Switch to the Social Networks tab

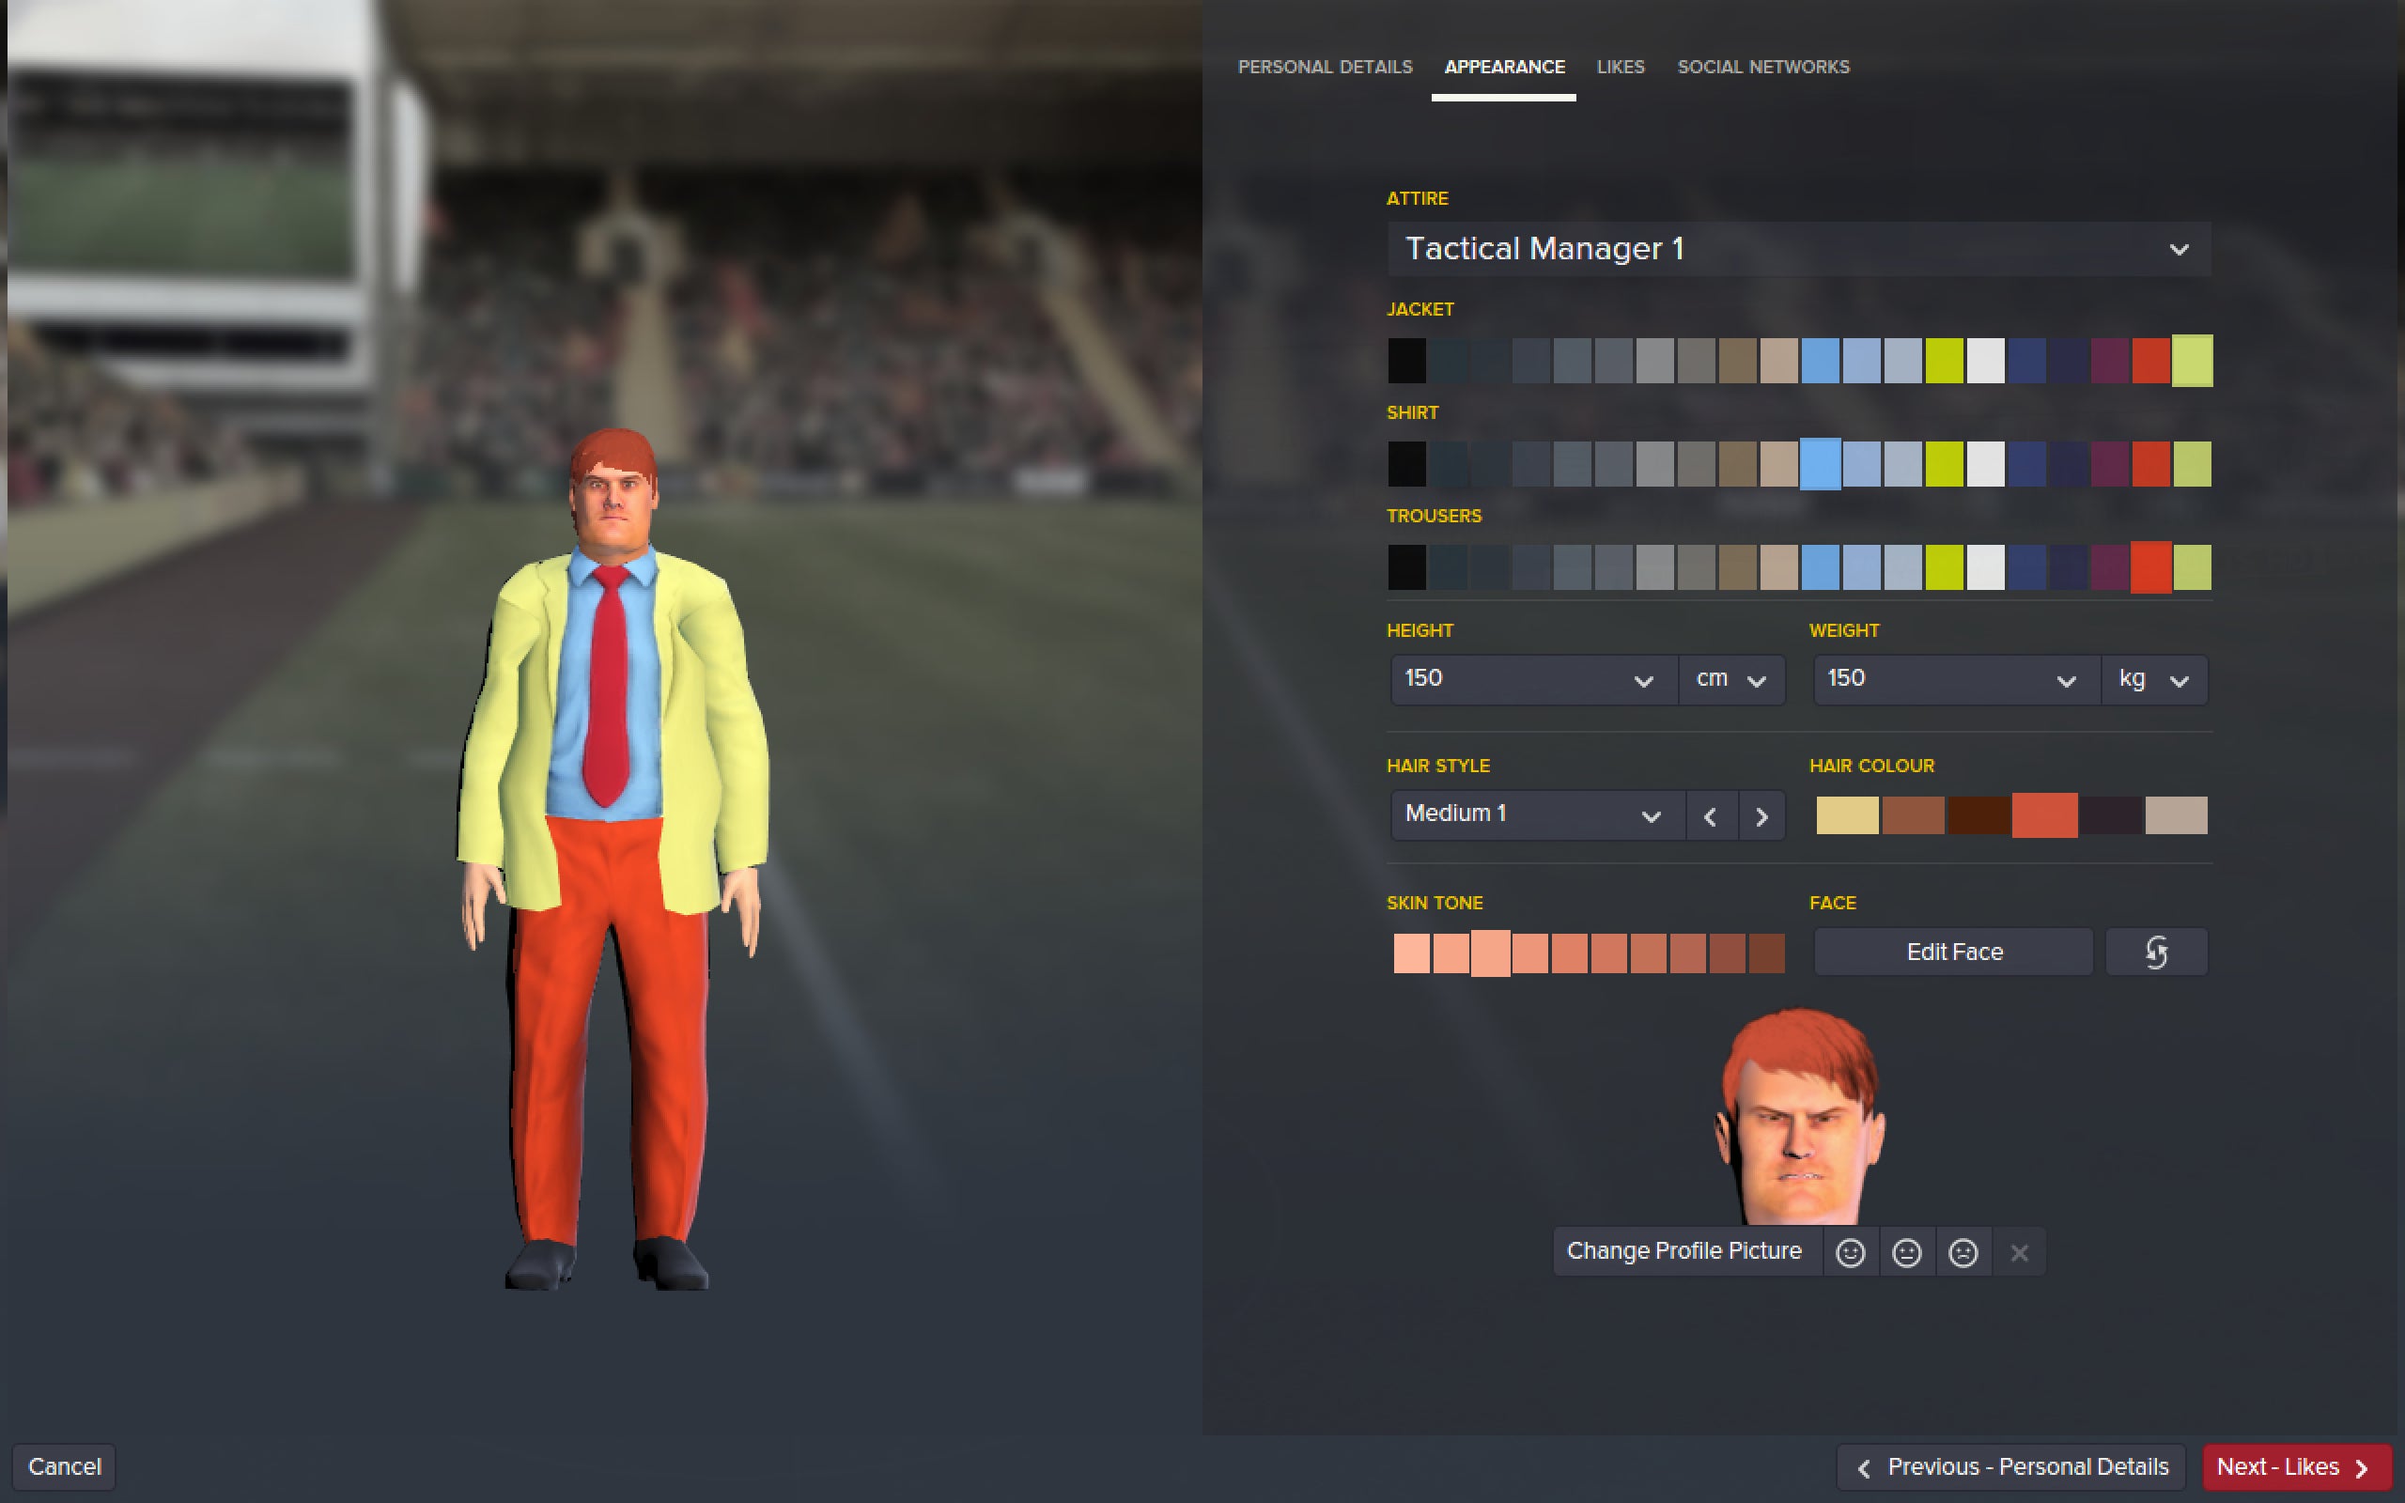click(1763, 67)
